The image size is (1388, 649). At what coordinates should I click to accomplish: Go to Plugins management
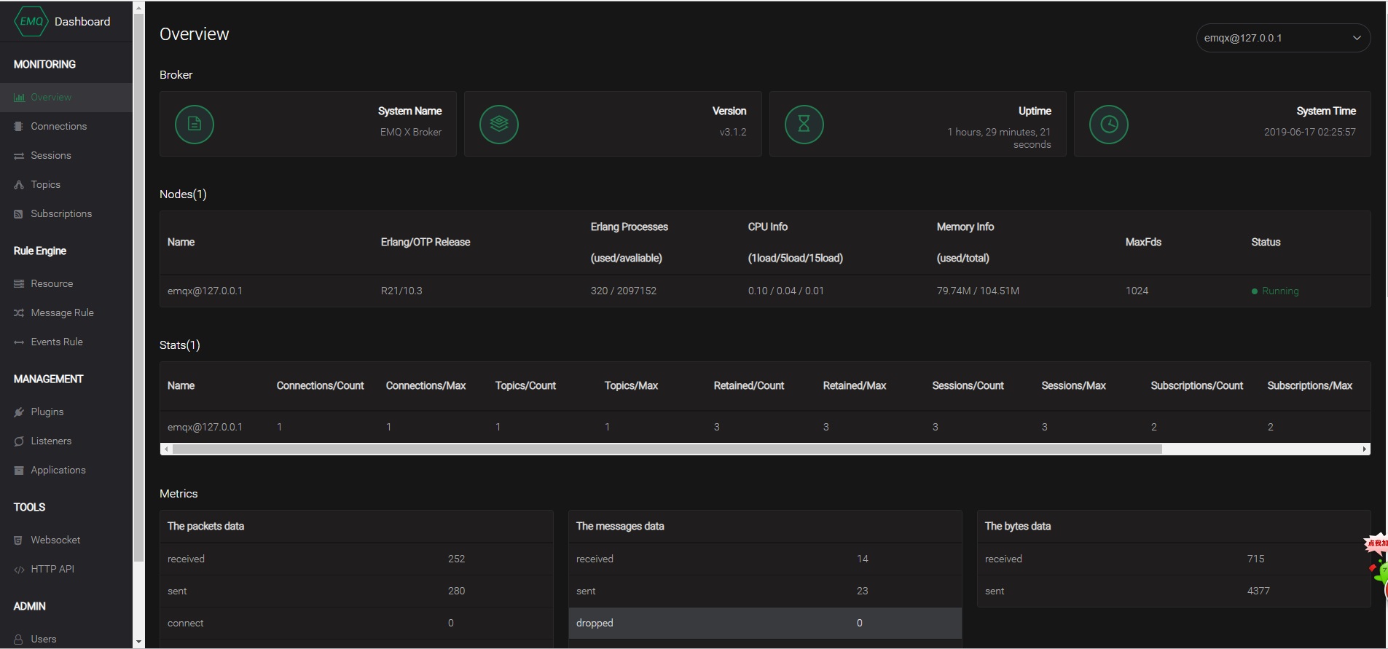(x=66, y=412)
